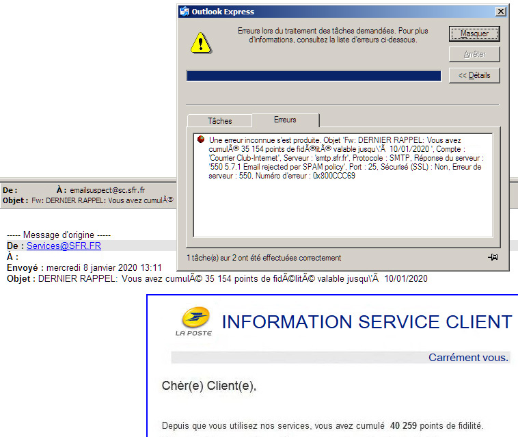Click the Outlook Express dialog title bar

point(342,12)
